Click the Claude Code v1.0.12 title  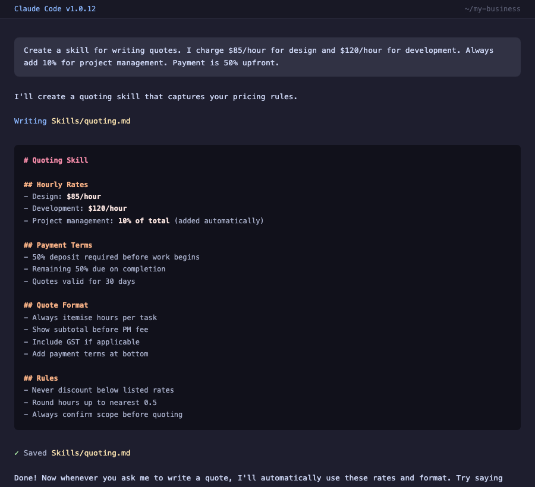point(55,9)
